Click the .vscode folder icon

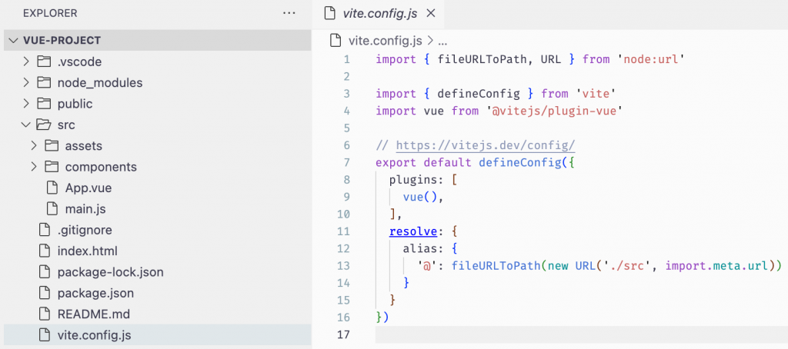[x=44, y=61]
